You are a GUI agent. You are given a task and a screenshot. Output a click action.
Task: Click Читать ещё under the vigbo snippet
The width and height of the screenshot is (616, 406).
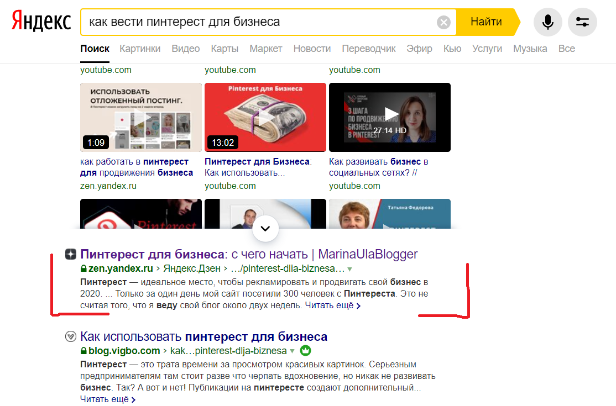[x=108, y=399]
